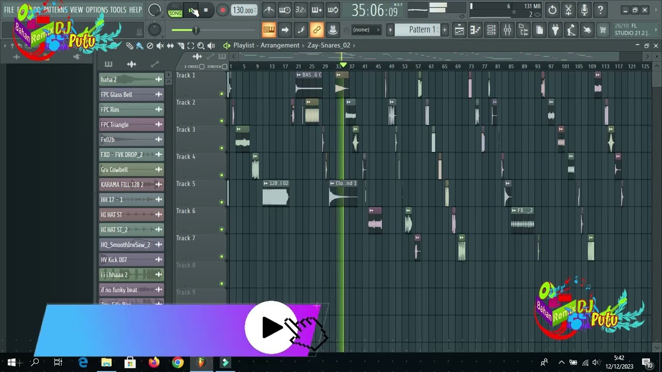This screenshot has height=372, width=662.
Task: Open the Browser/plugin picker folder-tree icon
Action: pyautogui.click(x=523, y=30)
